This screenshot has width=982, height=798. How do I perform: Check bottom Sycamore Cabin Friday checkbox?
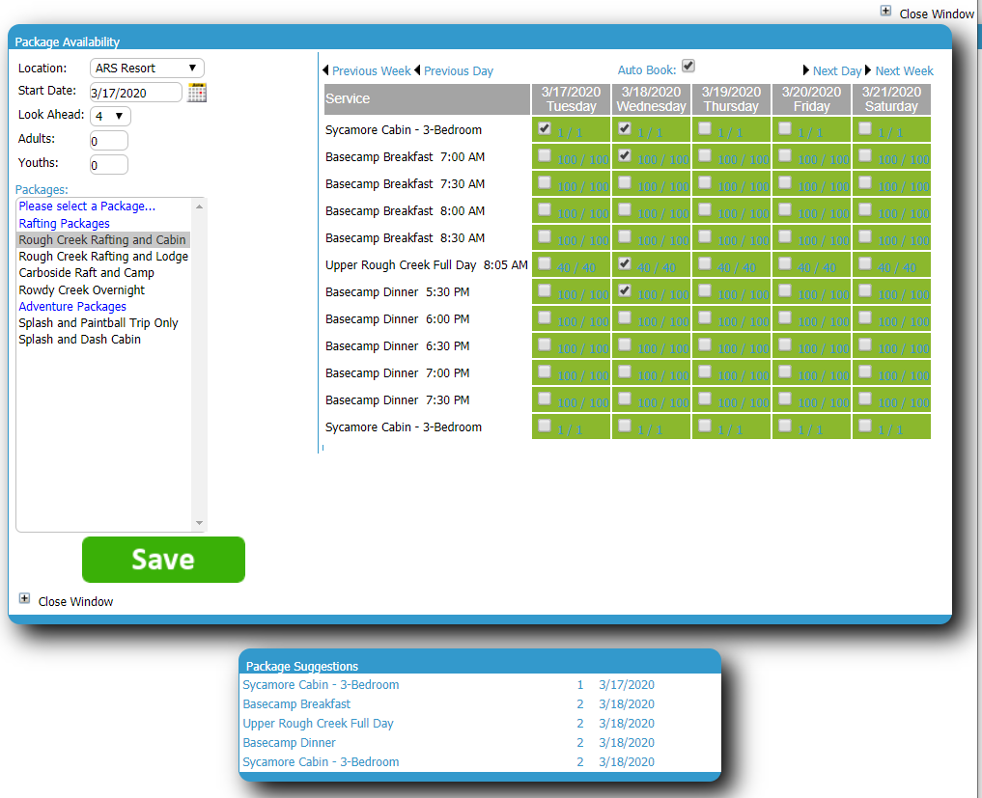pos(785,425)
